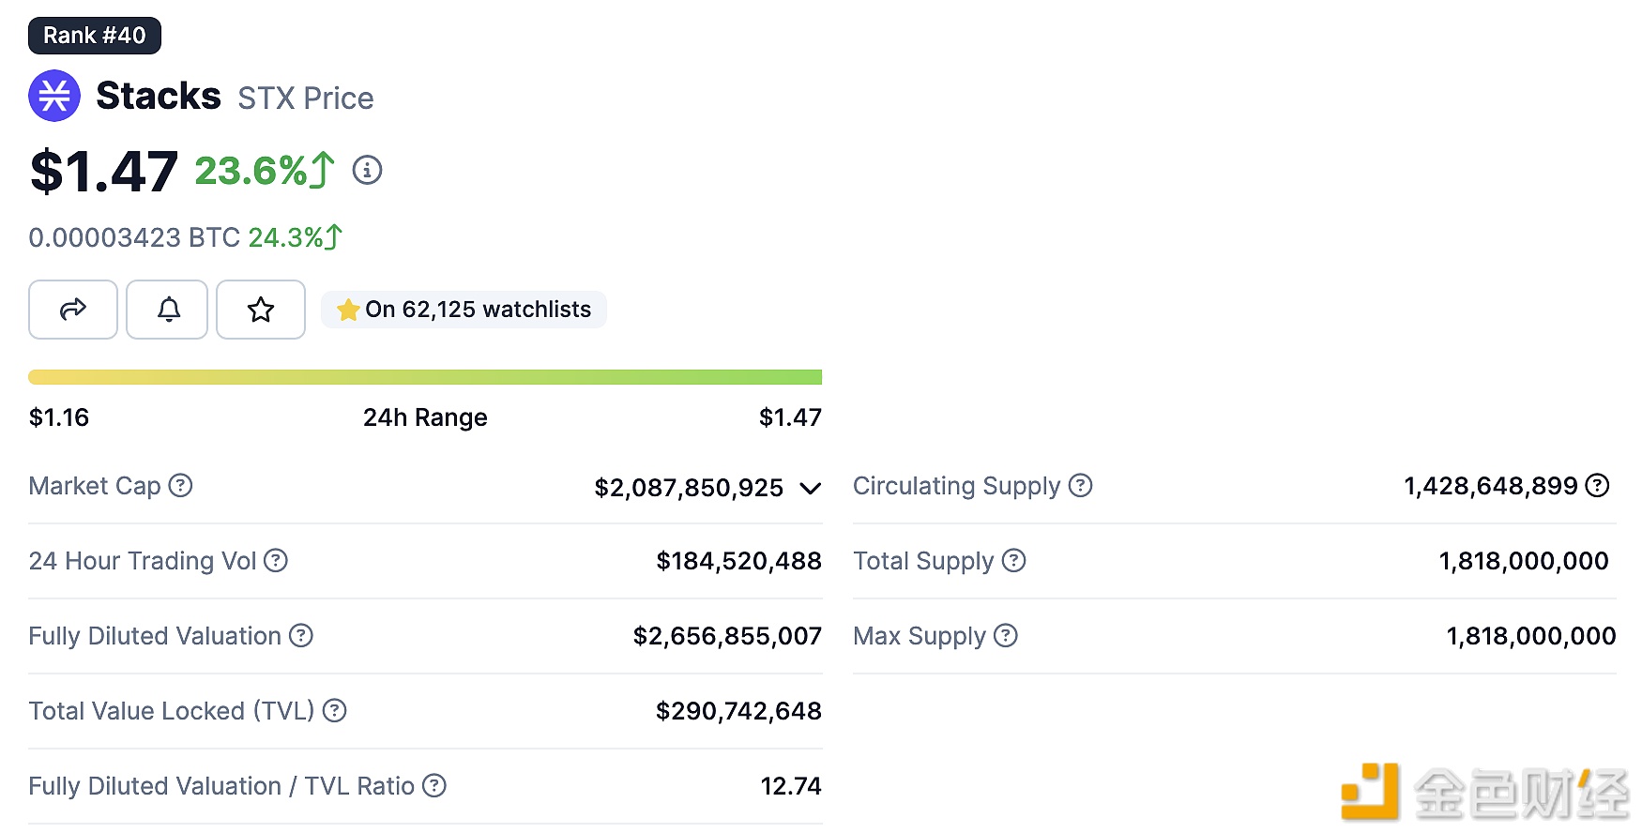1642x833 pixels.
Task: Click the Stacks purple logo icon
Action: click(54, 96)
